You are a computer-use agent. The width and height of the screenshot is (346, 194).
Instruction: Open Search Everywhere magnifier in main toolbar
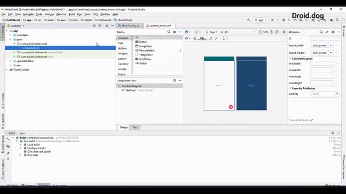[x=337, y=20]
